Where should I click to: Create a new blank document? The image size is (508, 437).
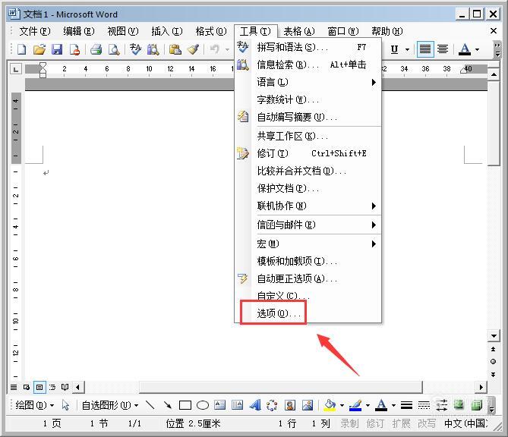tap(22, 49)
